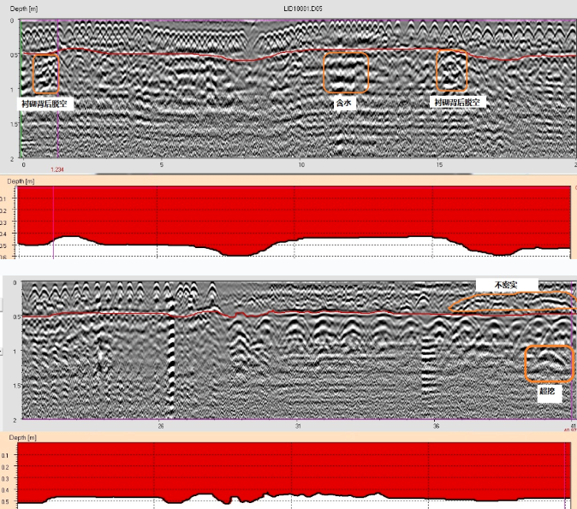Select the orange box above the 含水 label

click(x=347, y=73)
